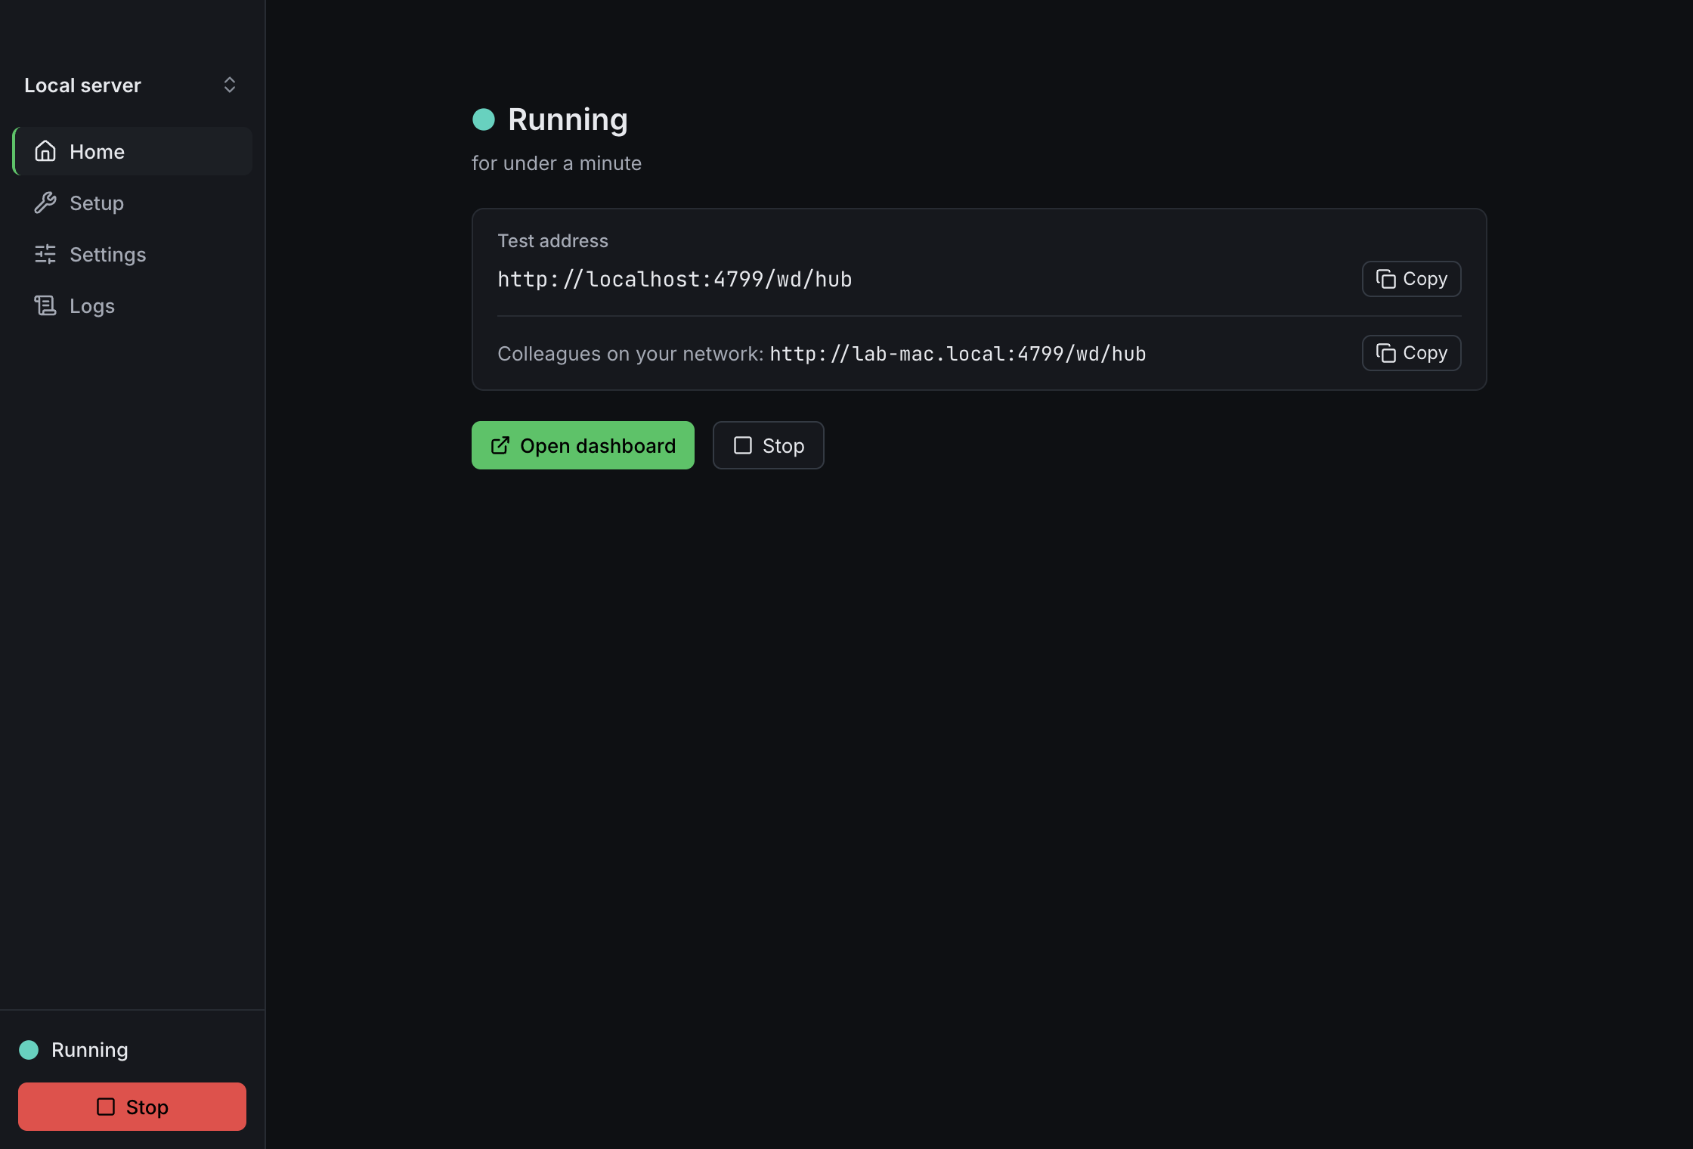Click the Home house icon

(x=45, y=151)
